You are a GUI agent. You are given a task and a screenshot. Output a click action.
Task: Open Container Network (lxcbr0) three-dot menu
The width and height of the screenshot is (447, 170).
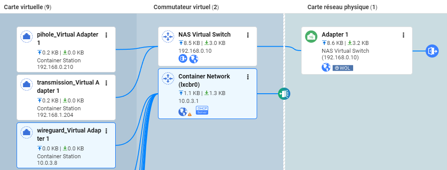coord(248,77)
